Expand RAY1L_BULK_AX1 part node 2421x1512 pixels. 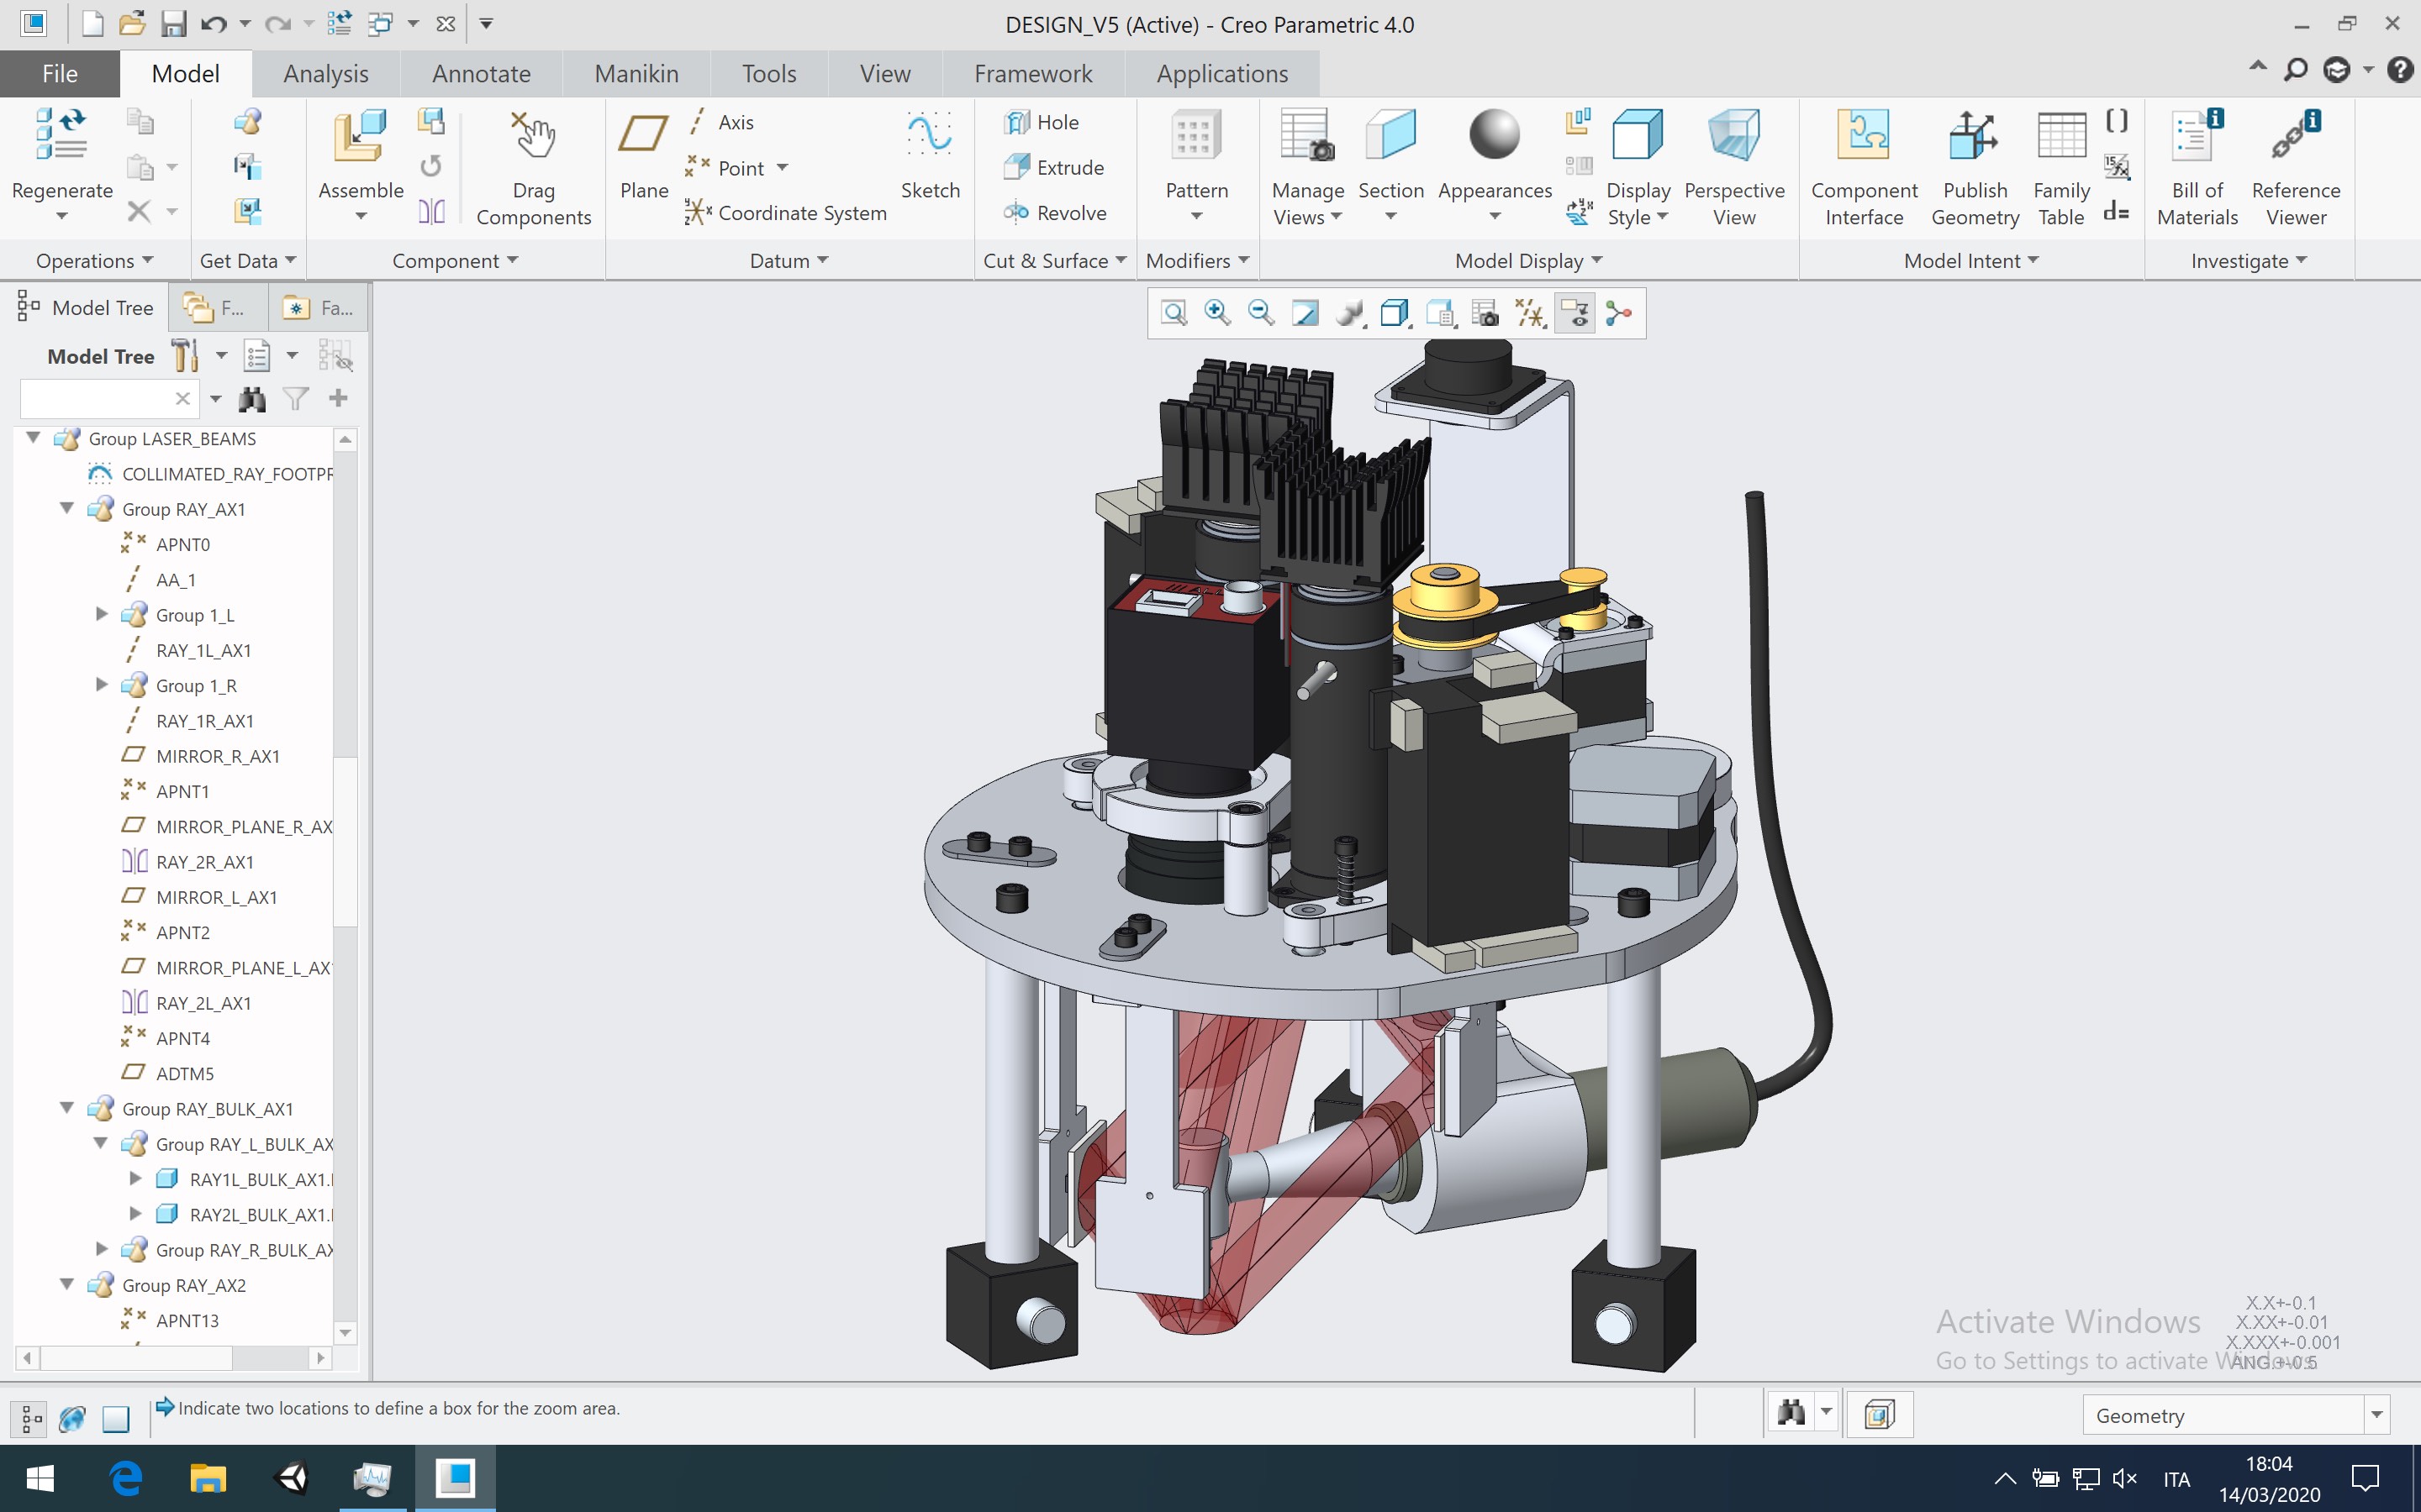[135, 1179]
